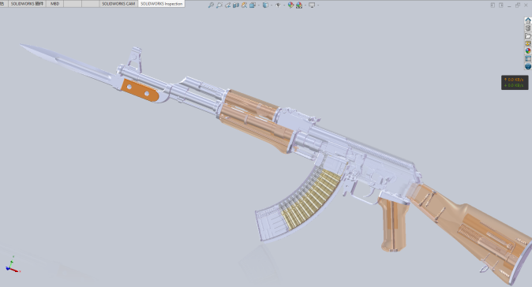The image size is (532, 287).
Task: Click the Edit Appearance icon
Action: 290,5
